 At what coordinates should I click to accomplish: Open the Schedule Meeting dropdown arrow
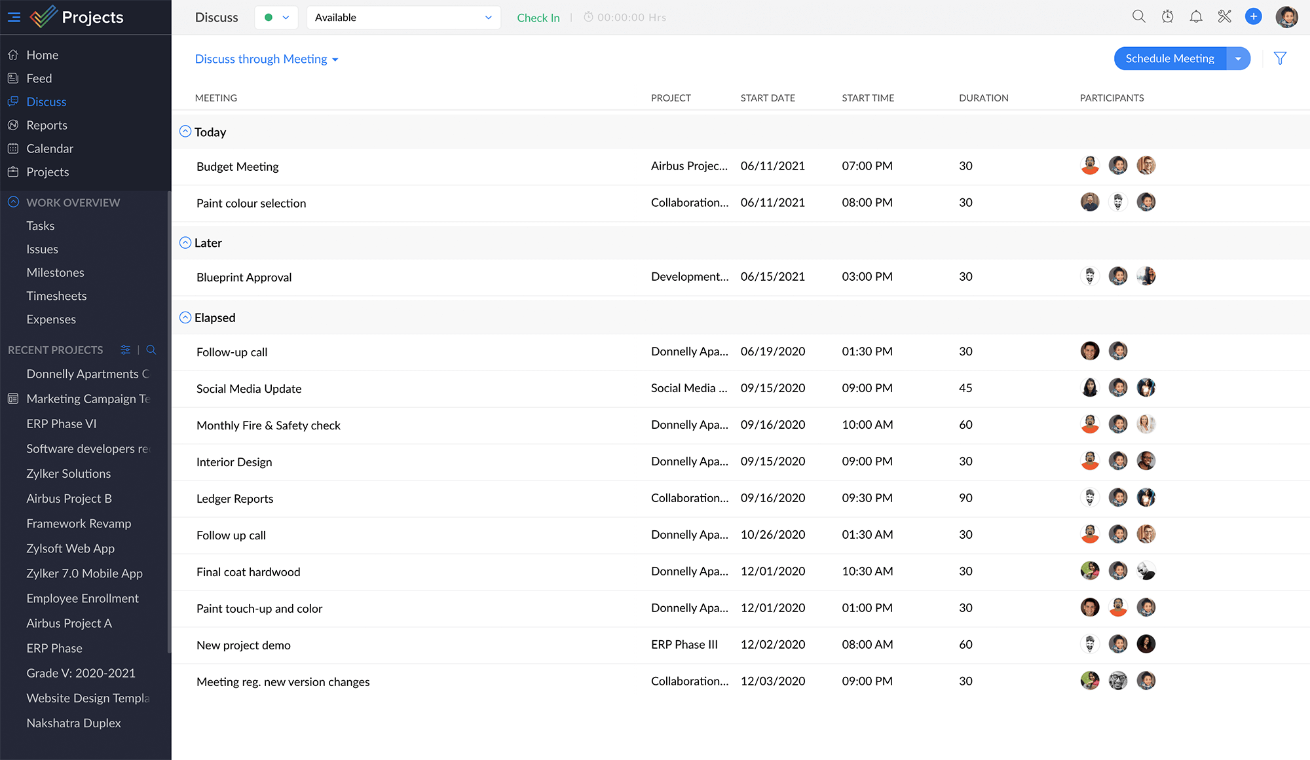point(1238,59)
